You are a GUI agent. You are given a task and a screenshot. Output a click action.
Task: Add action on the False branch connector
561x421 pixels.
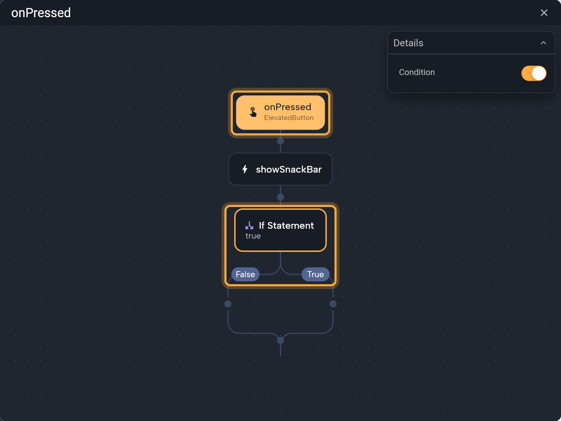click(228, 304)
